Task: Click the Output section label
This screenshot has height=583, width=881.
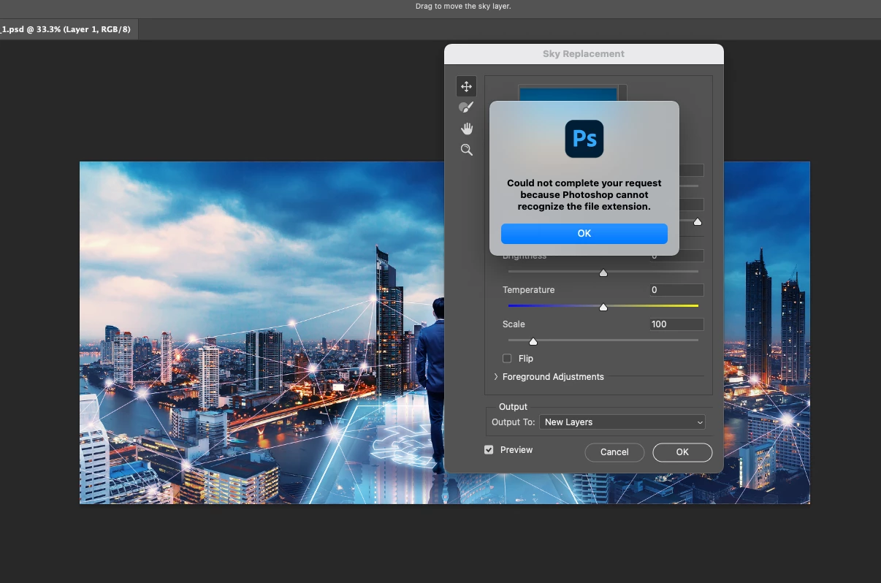Action: 513,407
